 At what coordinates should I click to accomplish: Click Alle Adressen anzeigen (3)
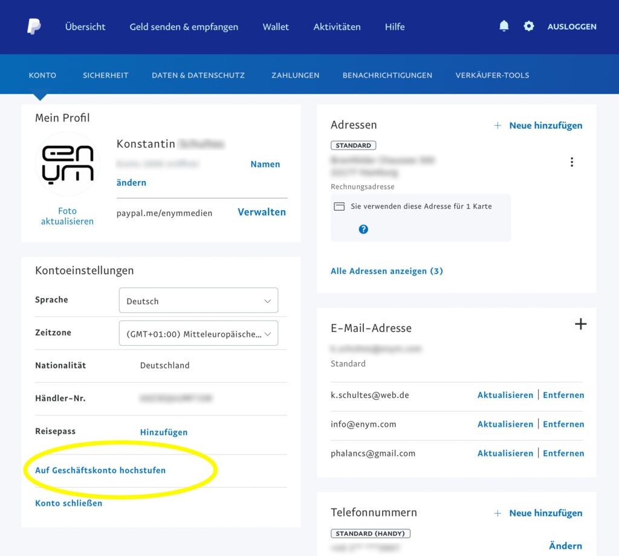click(386, 271)
